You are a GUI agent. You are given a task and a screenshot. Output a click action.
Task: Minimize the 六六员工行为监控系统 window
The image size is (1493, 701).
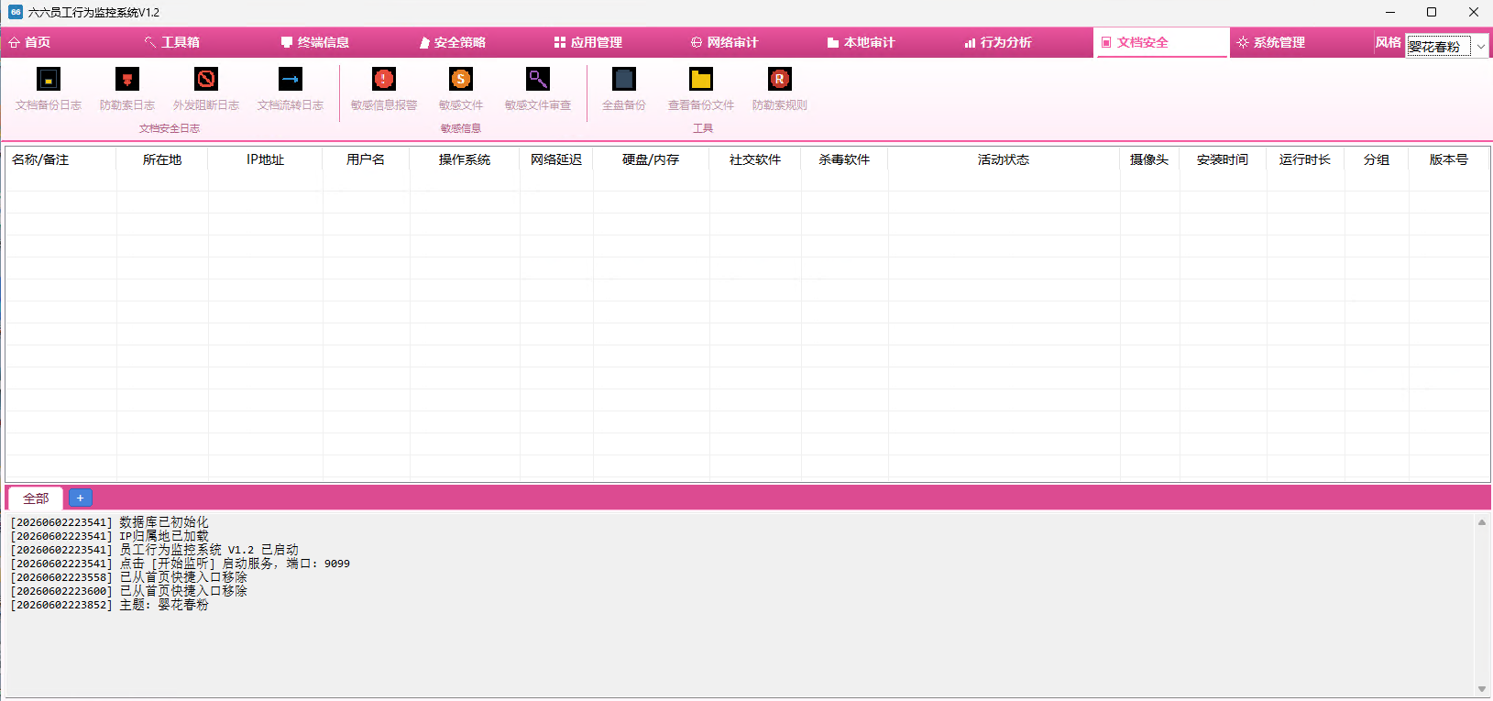[1390, 12]
